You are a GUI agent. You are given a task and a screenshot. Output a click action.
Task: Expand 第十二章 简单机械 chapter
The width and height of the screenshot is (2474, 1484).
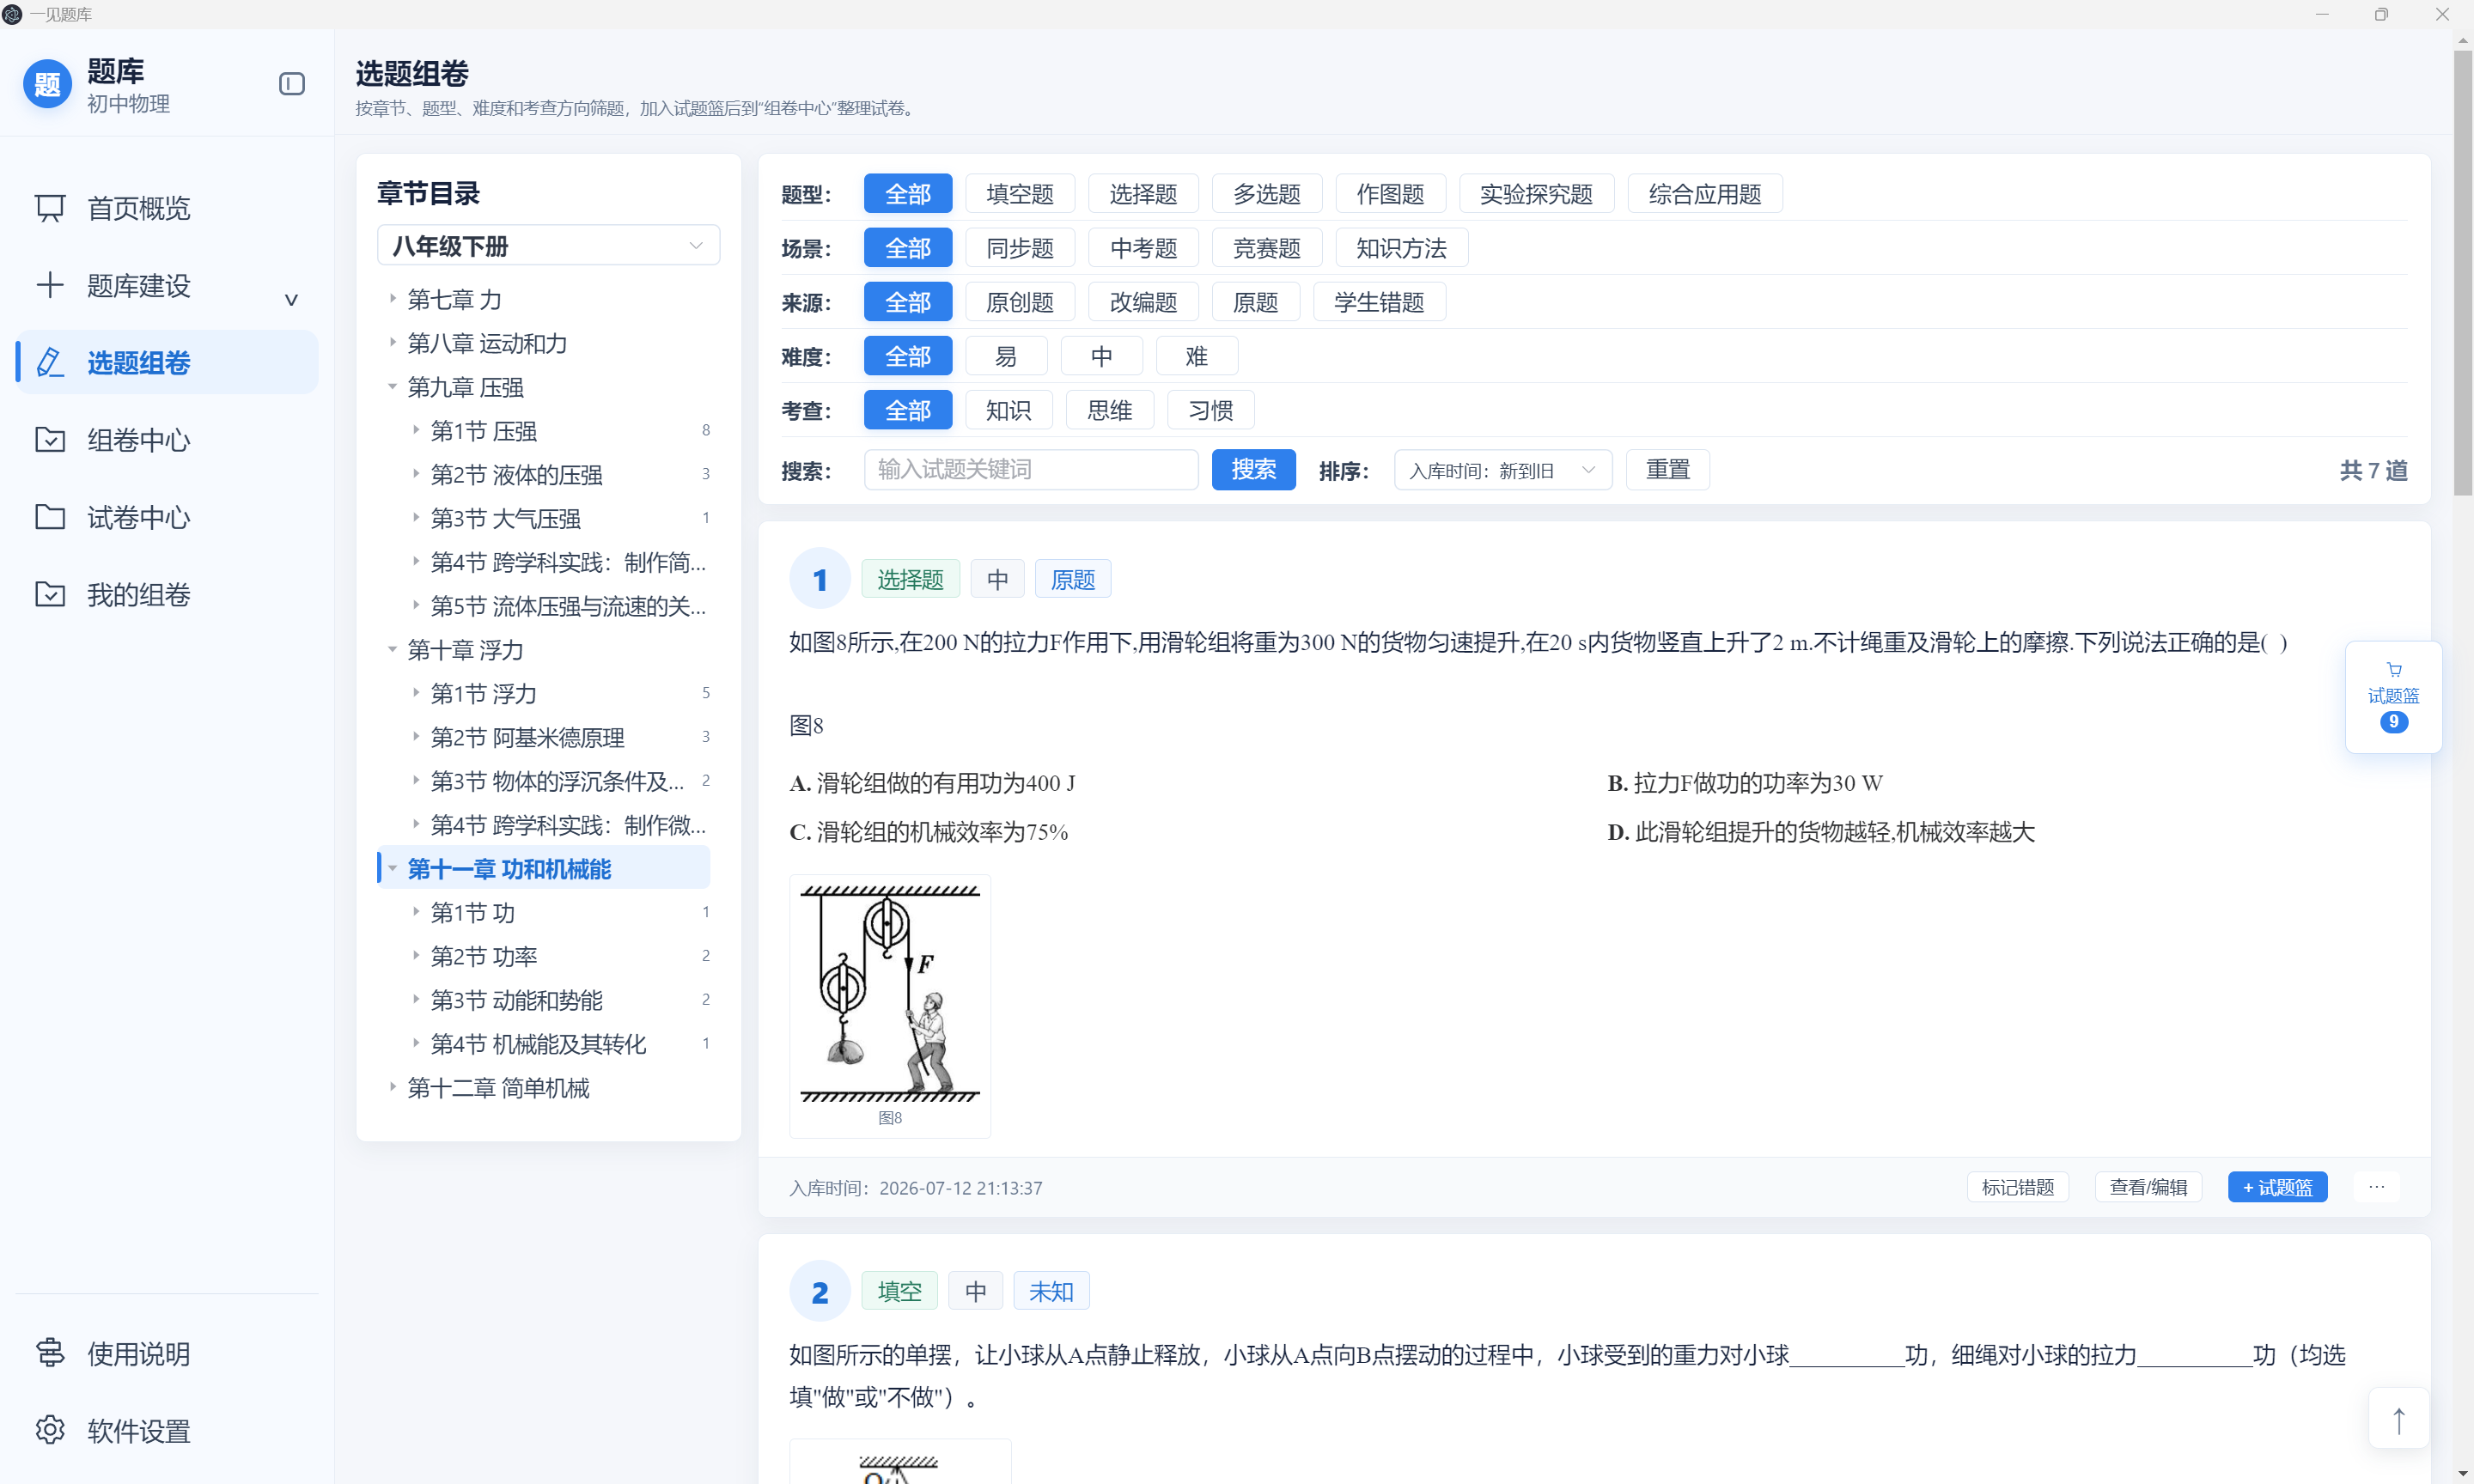coord(392,1087)
